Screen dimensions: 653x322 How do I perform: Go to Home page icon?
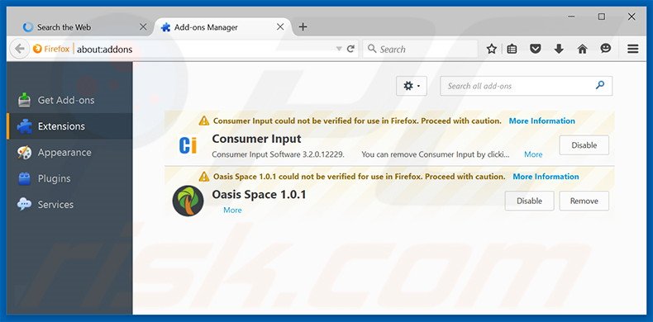pyautogui.click(x=582, y=49)
